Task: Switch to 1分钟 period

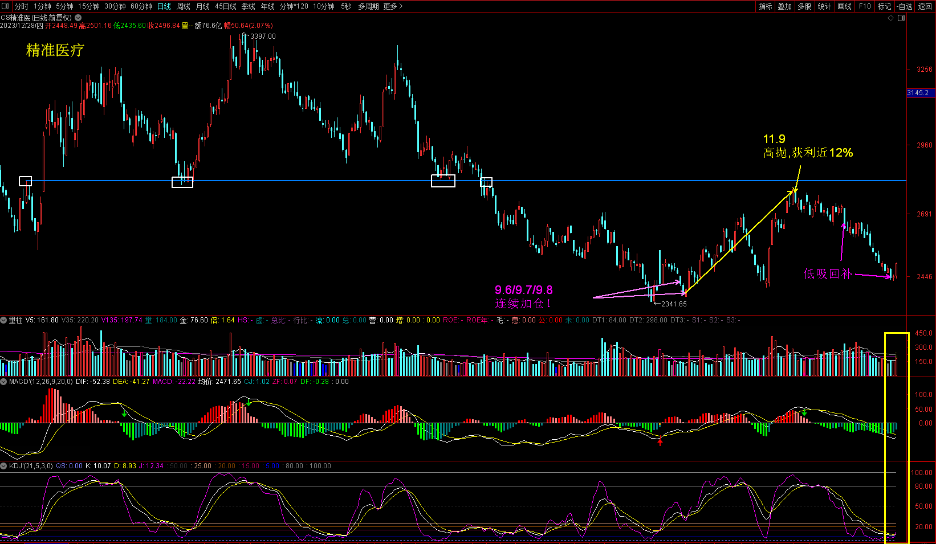Action: (42, 6)
